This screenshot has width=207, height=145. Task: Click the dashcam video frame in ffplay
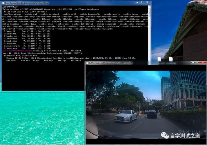point(146,105)
